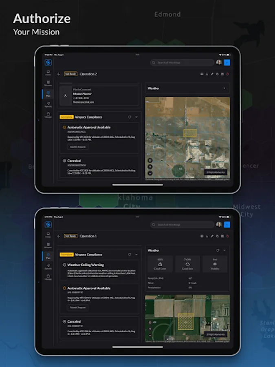Go back from Operation 1

click(x=59, y=237)
